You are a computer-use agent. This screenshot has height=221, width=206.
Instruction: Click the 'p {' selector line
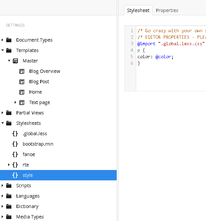click(141, 50)
